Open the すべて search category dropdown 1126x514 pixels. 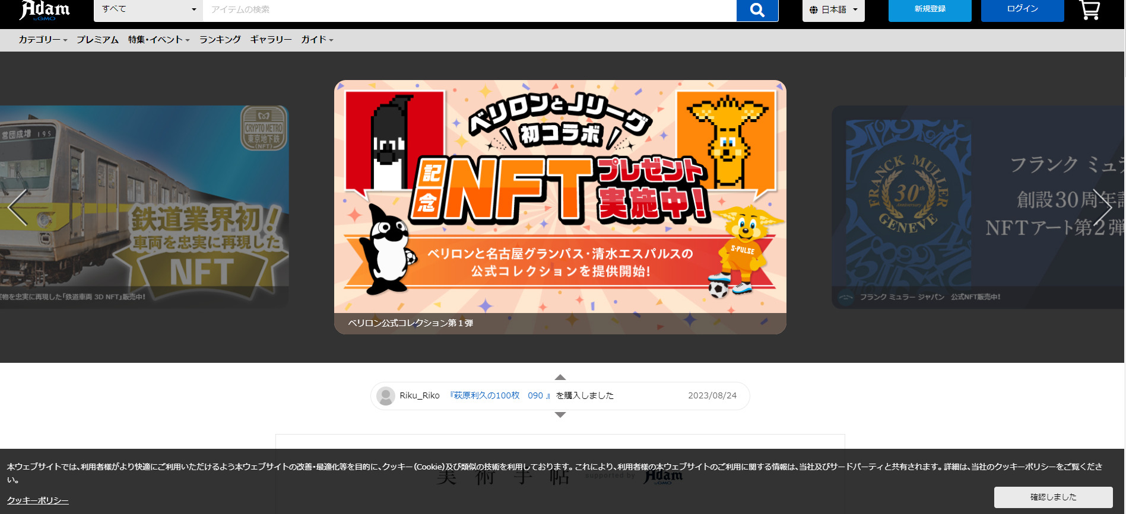pyautogui.click(x=148, y=10)
